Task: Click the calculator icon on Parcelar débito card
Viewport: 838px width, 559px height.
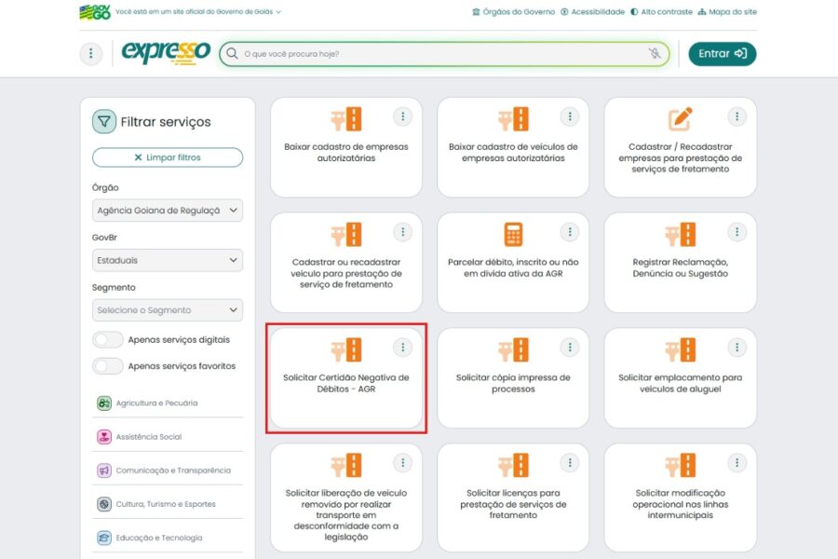Action: (513, 234)
